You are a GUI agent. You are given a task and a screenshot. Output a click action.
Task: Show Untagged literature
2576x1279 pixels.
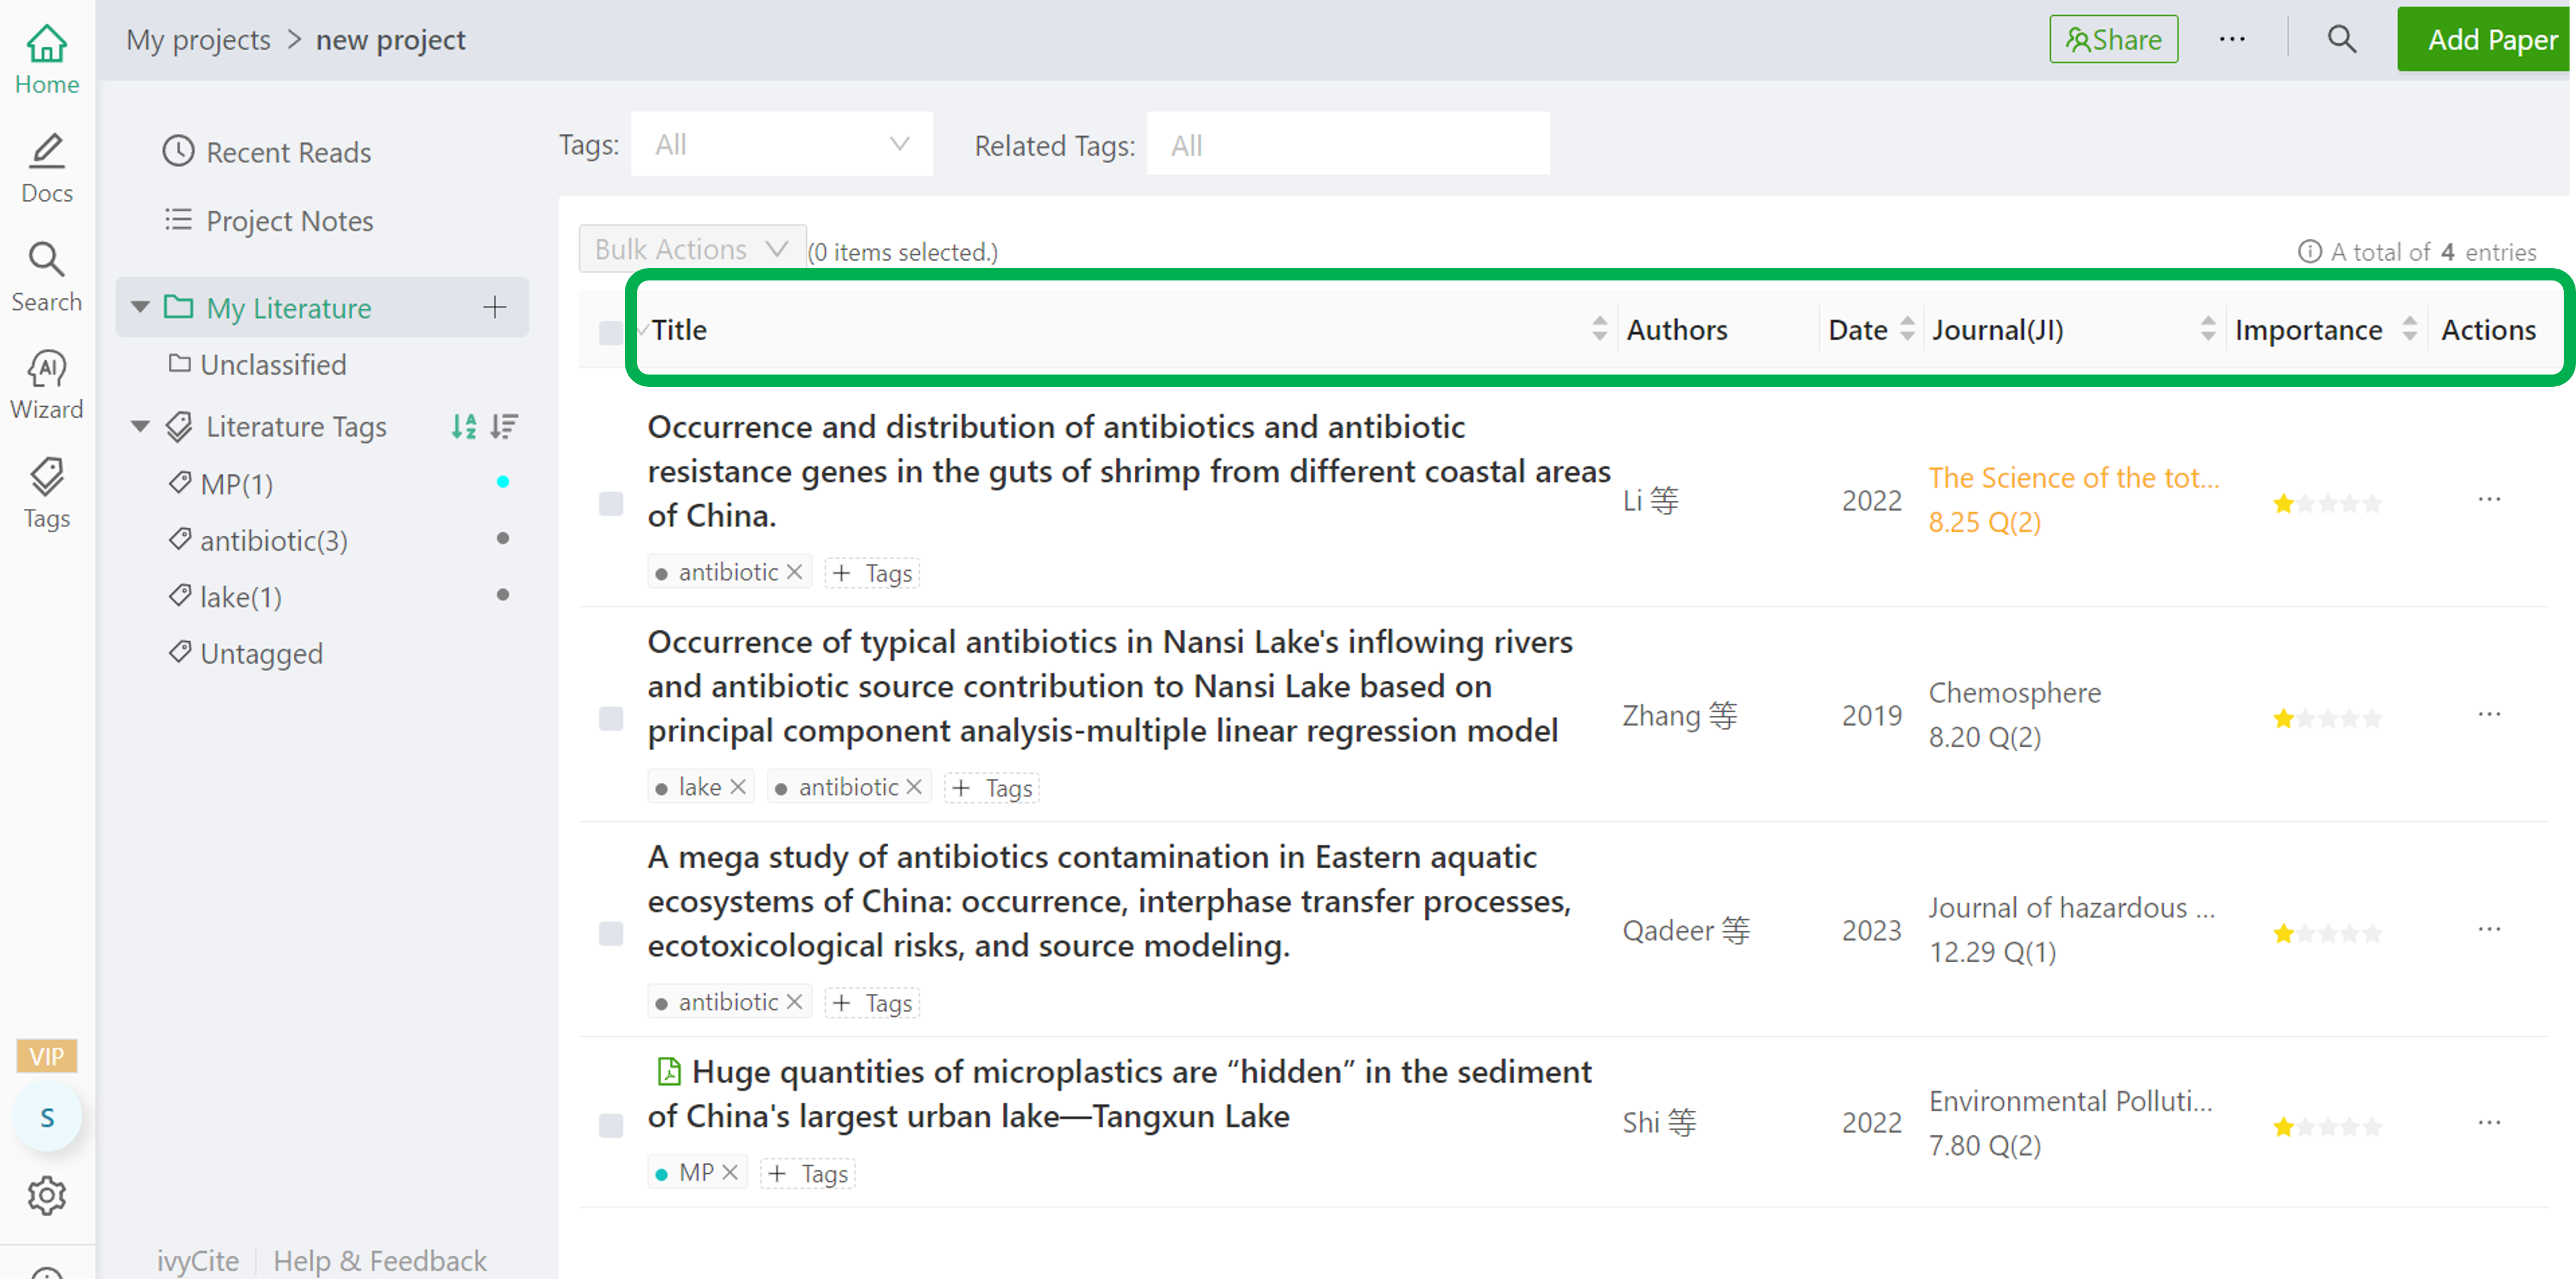click(x=245, y=653)
